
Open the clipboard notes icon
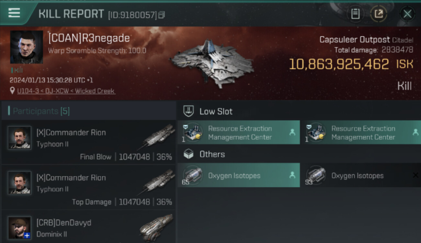click(355, 14)
